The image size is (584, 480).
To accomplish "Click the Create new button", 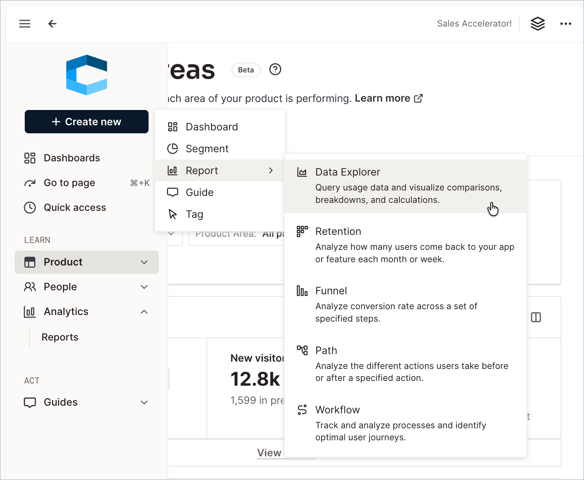I will 87,122.
